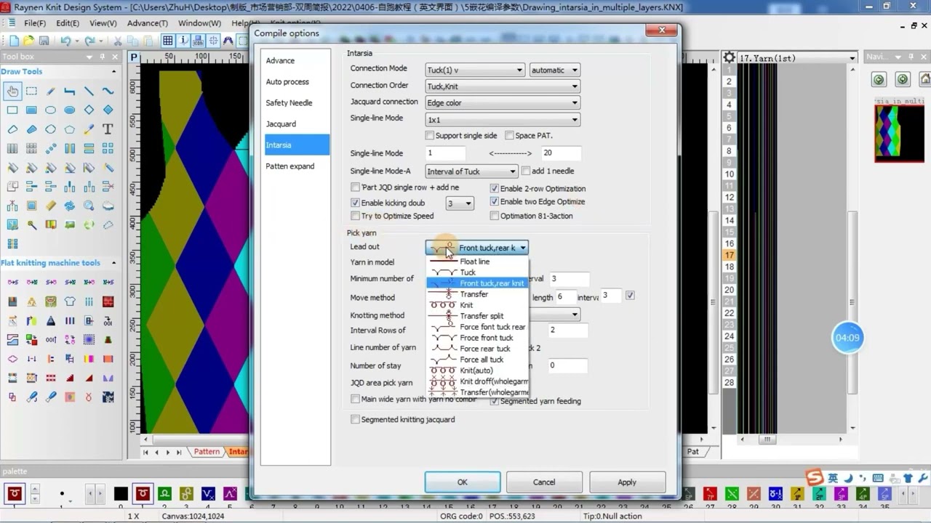Select the magnifier zoom tool

tap(89, 206)
